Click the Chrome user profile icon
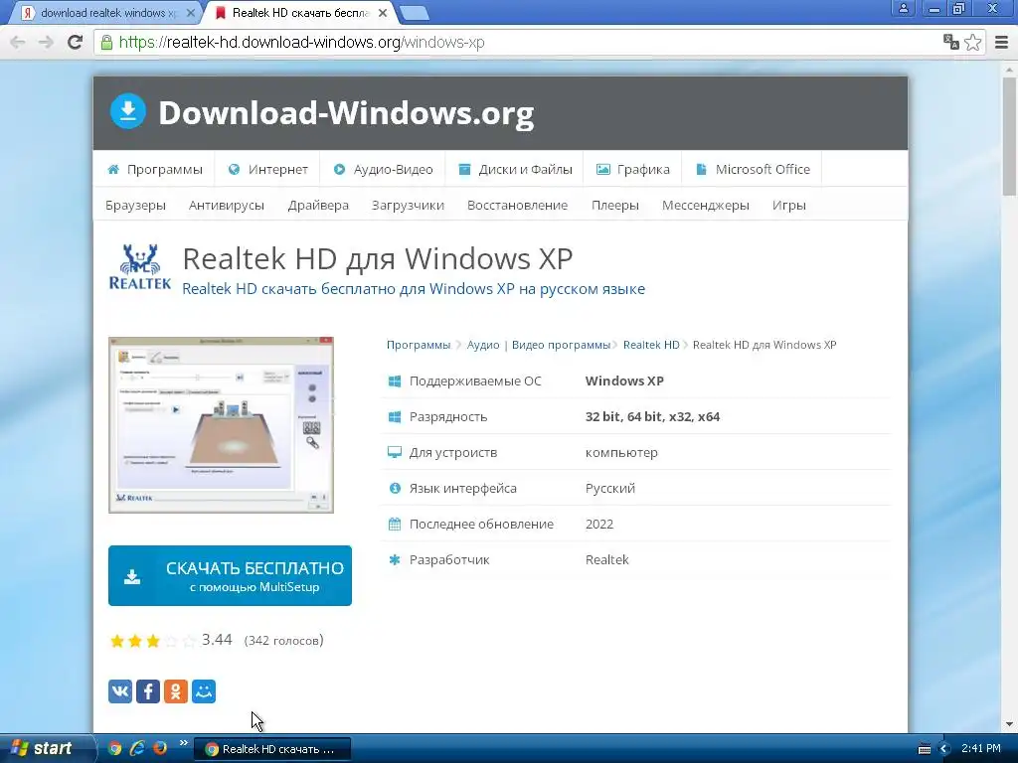1018x763 pixels. [903, 8]
